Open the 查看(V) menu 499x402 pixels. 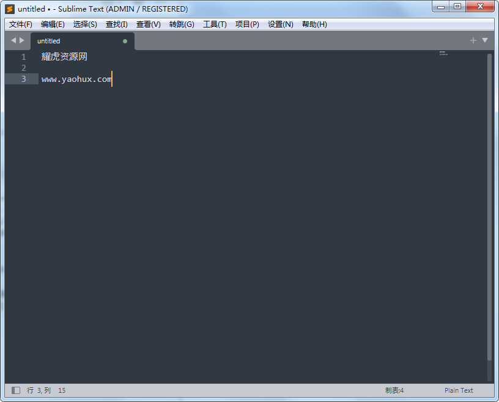tap(149, 24)
